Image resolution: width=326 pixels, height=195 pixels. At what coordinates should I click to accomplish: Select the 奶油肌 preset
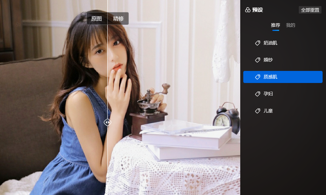coord(283,43)
